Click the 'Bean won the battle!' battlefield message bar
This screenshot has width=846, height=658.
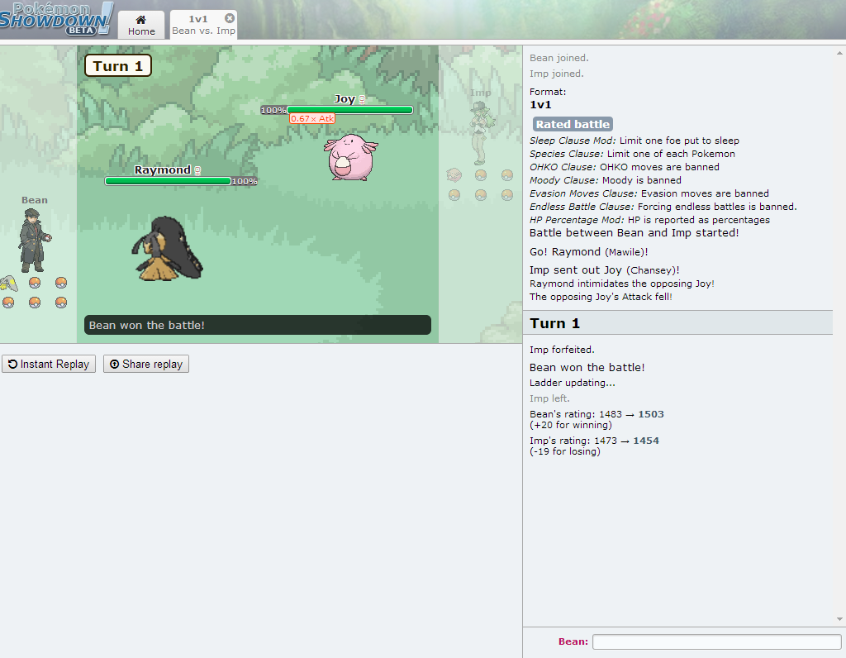(x=258, y=325)
